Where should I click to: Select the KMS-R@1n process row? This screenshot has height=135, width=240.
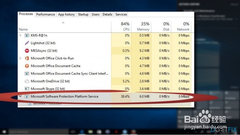pyautogui.click(x=104, y=35)
